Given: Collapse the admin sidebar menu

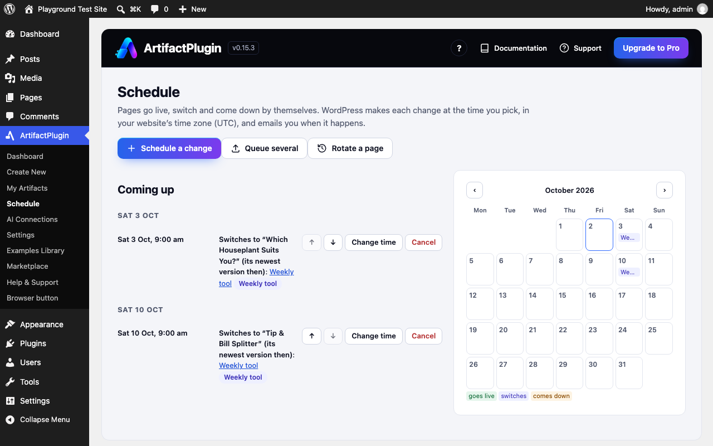Looking at the screenshot, I should (x=45, y=419).
